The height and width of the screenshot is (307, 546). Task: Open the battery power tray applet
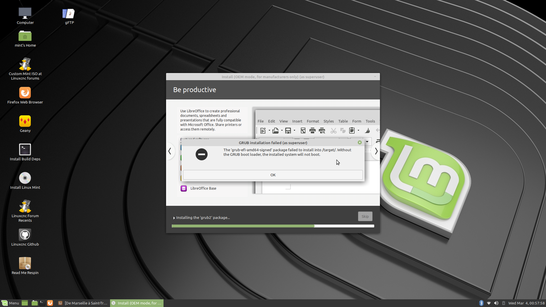tap(504, 303)
